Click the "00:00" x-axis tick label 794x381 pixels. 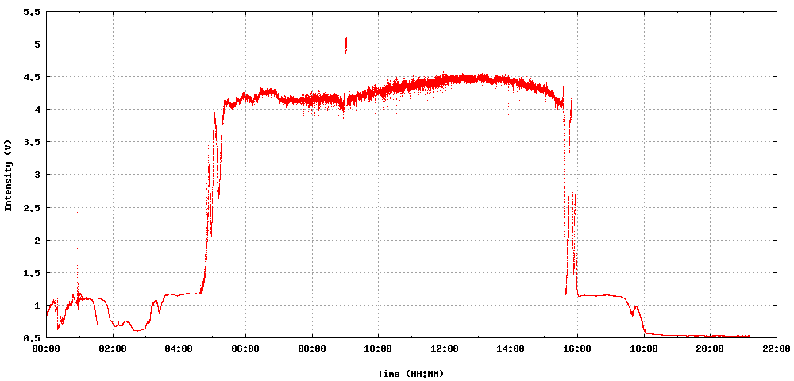click(46, 348)
